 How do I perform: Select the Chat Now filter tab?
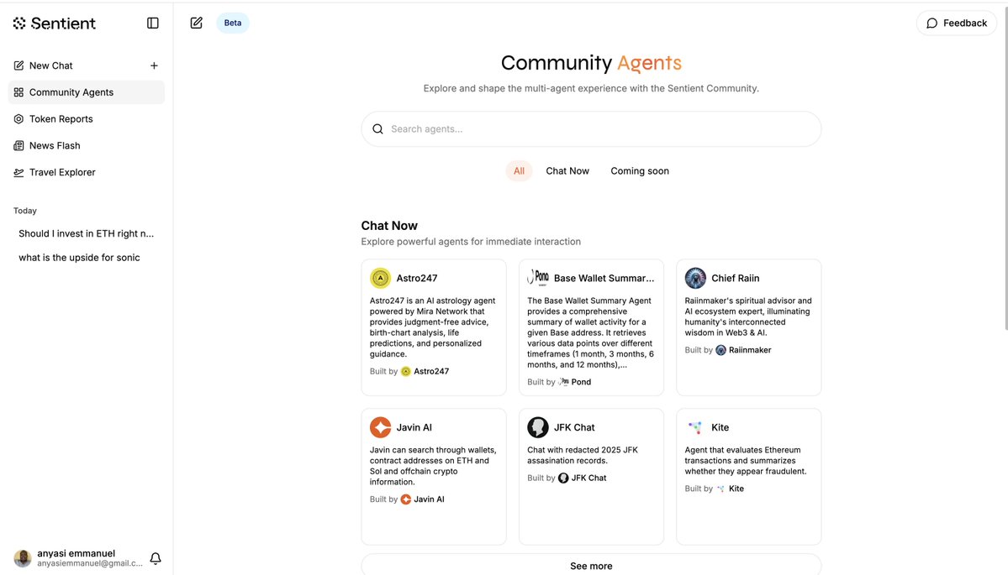coord(567,170)
